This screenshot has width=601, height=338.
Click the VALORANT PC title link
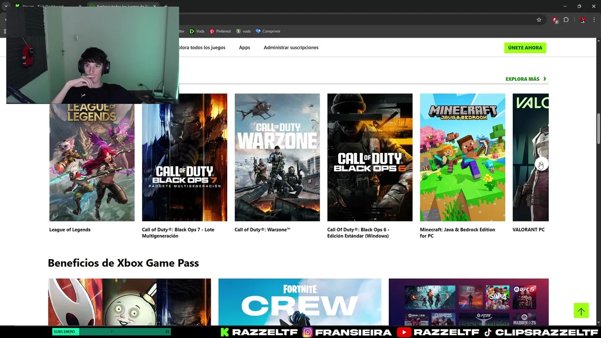[x=529, y=230]
